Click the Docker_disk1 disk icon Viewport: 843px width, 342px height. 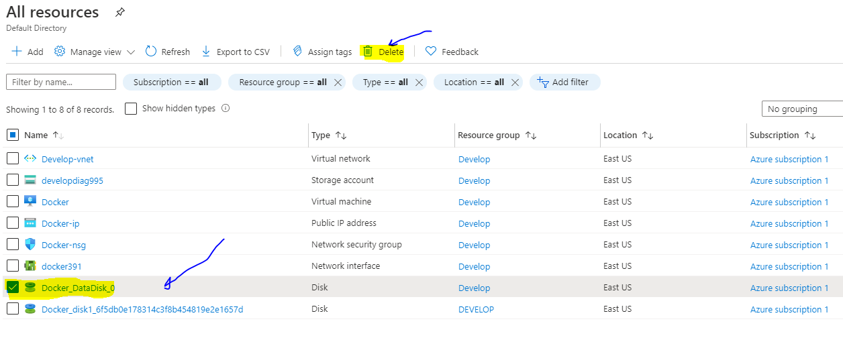[30, 309]
